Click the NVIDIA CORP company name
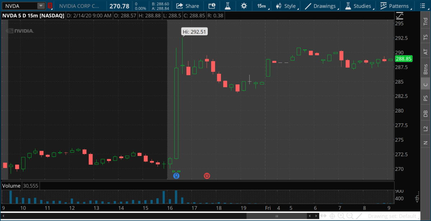Image resolution: width=431 pixels, height=221 pixels. tap(80, 6)
